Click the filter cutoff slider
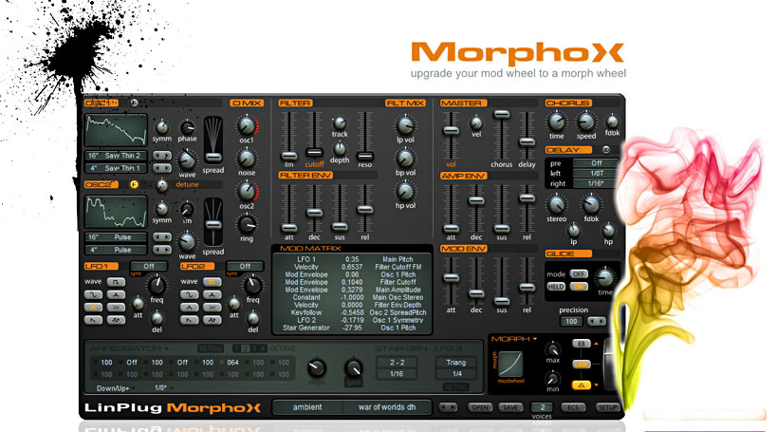Screen dimensions: 777x432 click(314, 152)
